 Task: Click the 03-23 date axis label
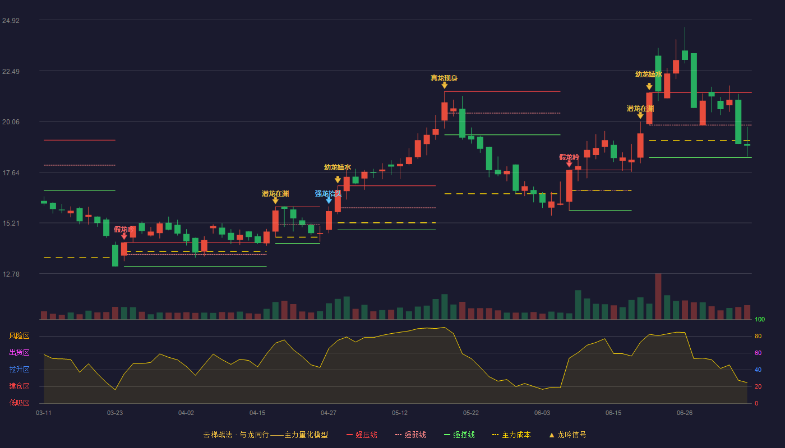[115, 413]
